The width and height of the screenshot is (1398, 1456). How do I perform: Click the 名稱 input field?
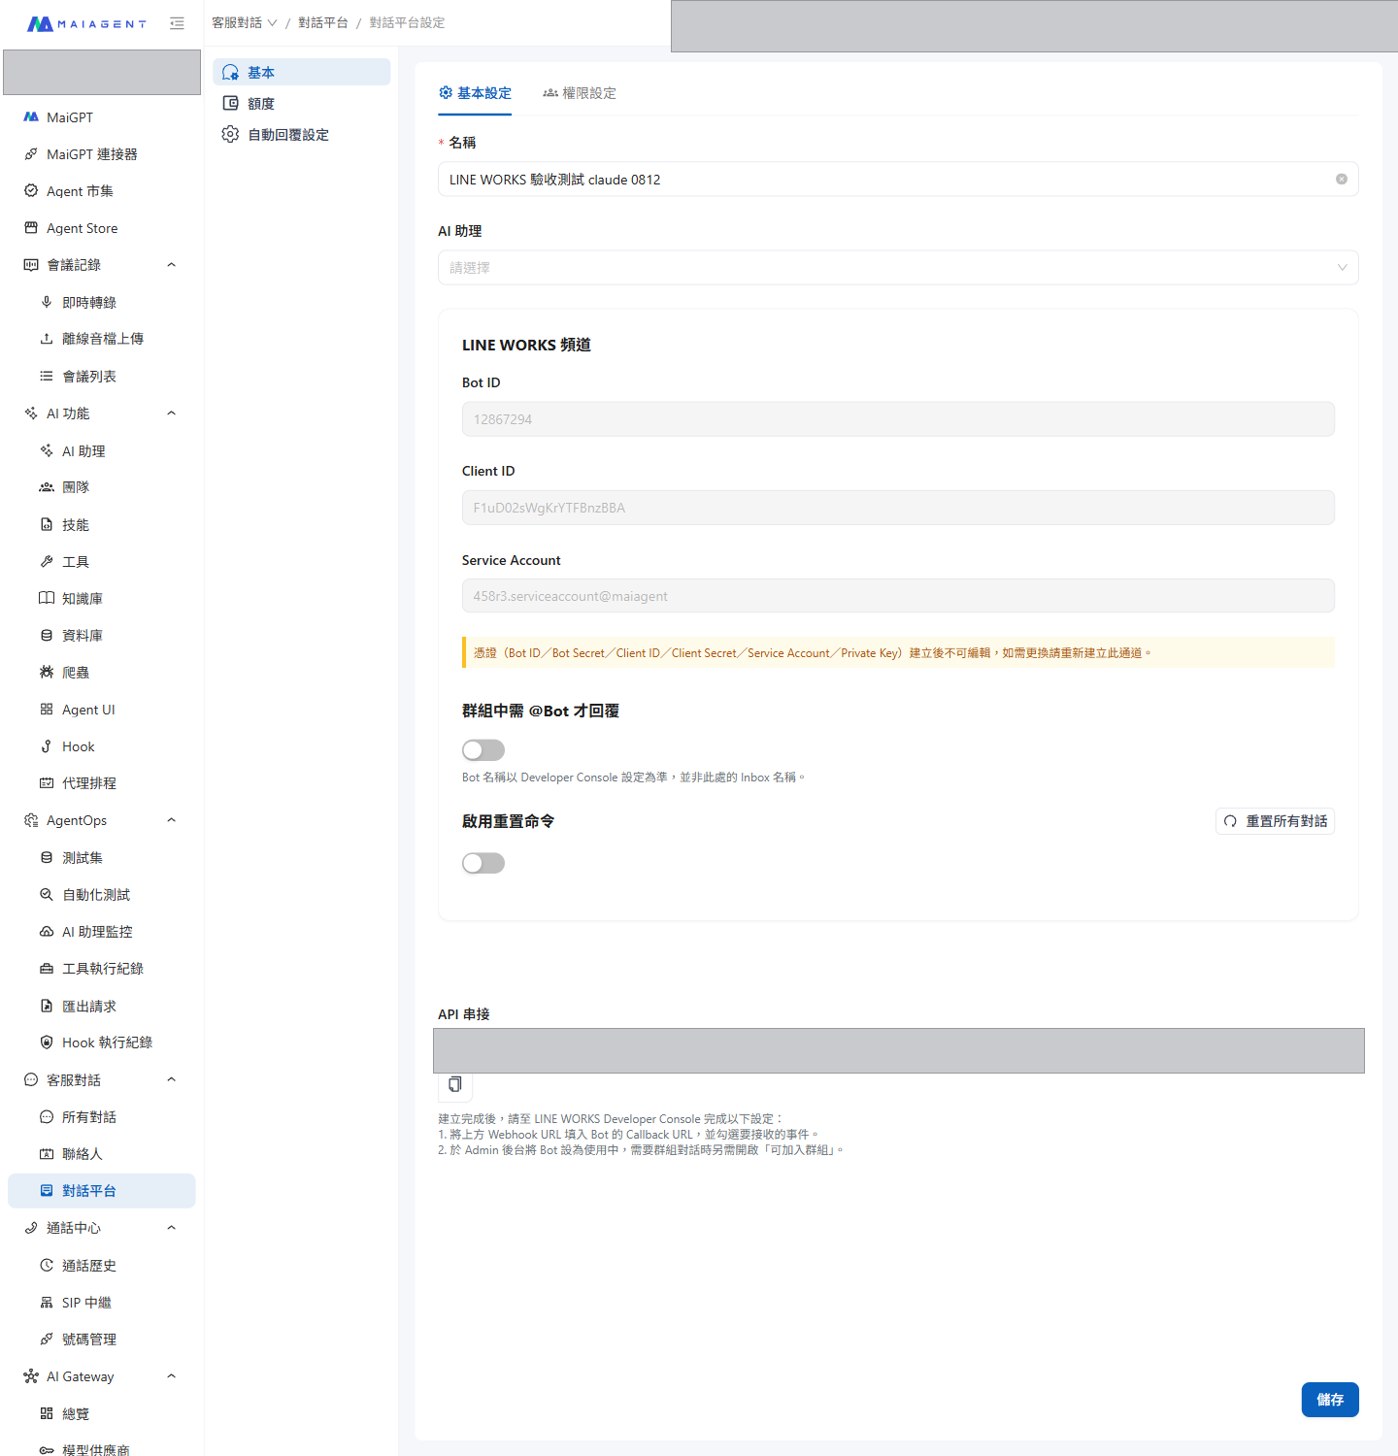click(898, 180)
